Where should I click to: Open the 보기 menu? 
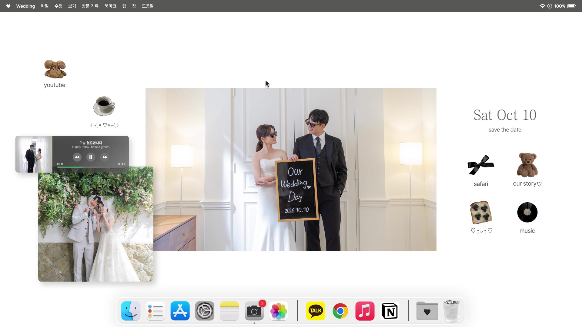coord(72,6)
